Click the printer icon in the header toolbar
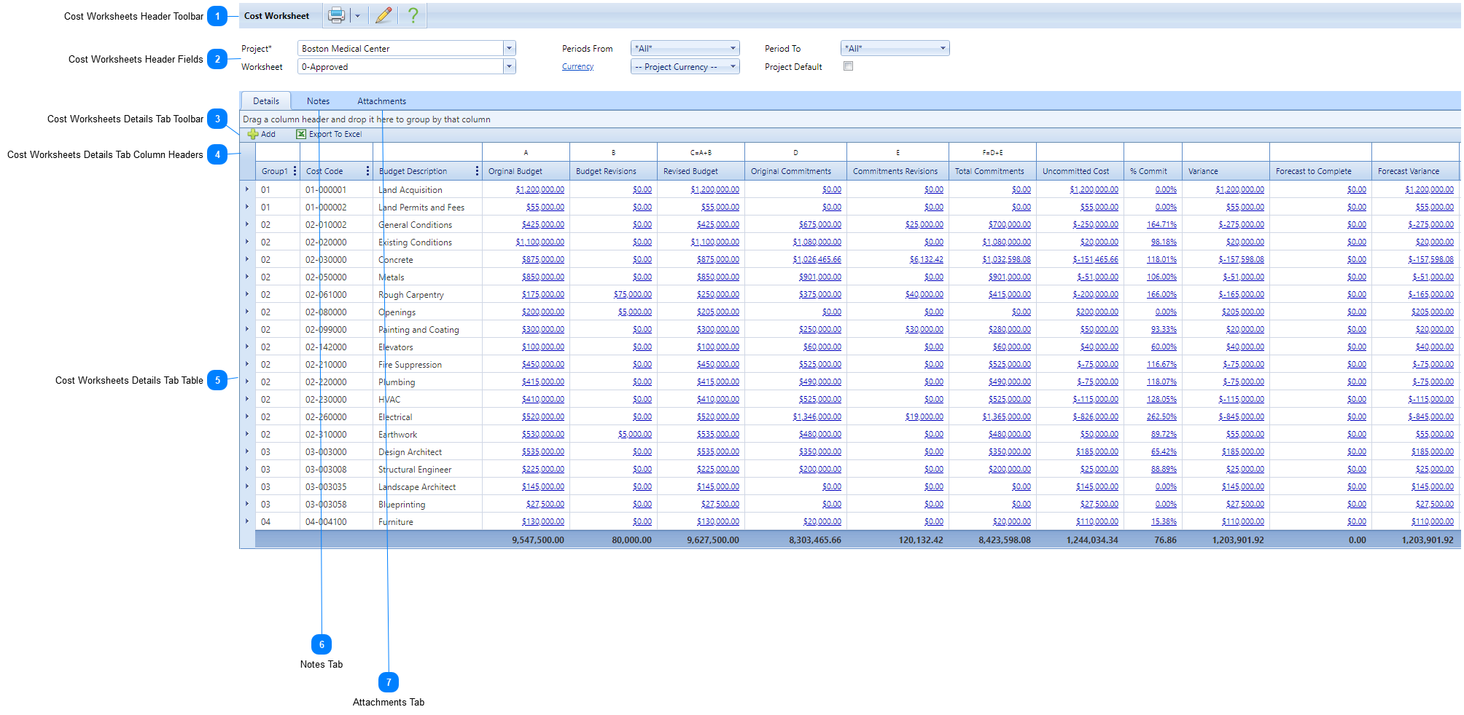Image resolution: width=1464 pixels, height=715 pixels. (x=336, y=15)
